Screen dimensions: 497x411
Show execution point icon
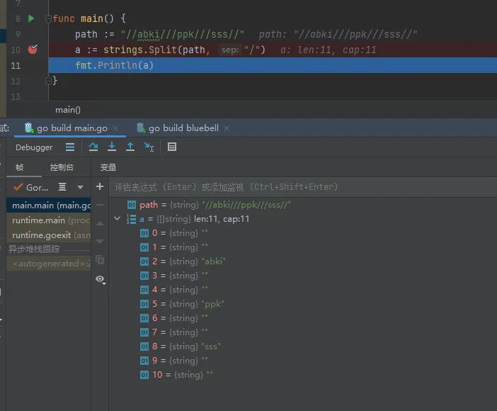point(70,147)
